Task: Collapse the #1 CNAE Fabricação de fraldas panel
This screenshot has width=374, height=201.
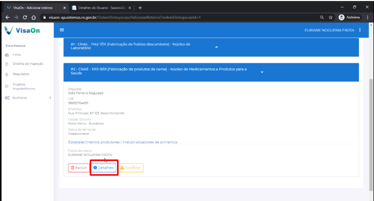Action: click(x=216, y=47)
